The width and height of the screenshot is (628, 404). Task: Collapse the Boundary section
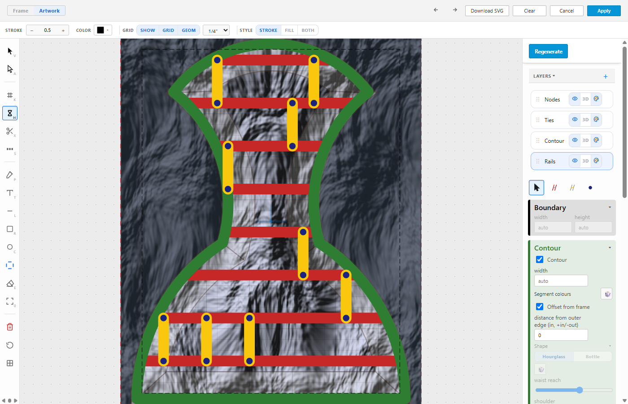610,207
